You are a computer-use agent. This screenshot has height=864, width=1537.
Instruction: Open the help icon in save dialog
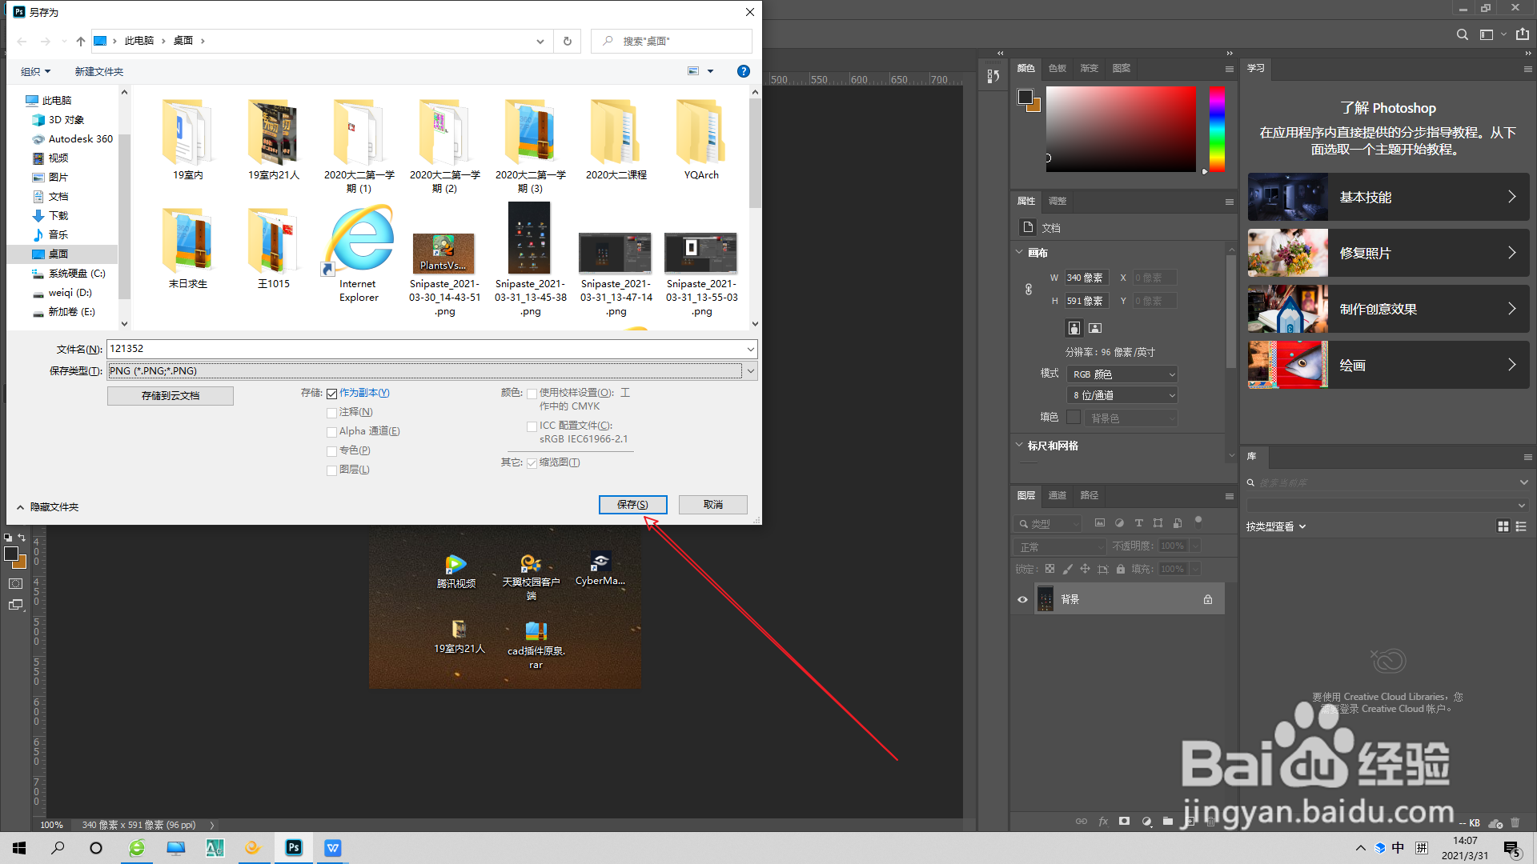coord(743,71)
